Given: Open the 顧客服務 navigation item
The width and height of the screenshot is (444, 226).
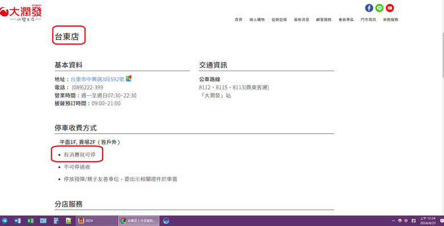Looking at the screenshot, I should click(x=324, y=19).
